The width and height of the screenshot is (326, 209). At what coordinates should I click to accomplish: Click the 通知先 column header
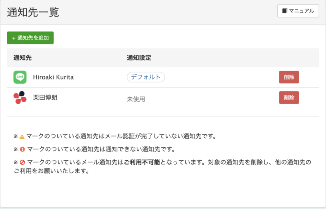23,58
